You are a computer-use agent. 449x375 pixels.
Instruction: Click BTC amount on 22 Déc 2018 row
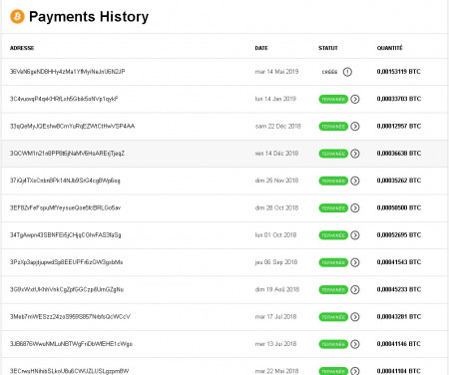(399, 126)
